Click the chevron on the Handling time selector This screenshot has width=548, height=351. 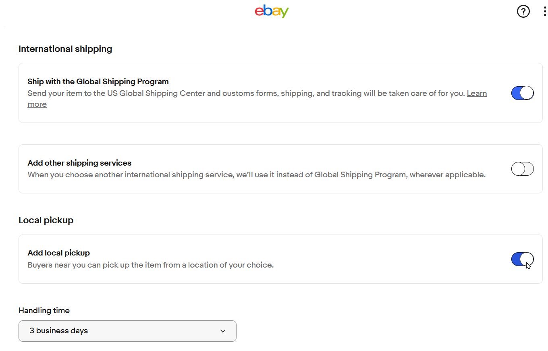[x=223, y=331]
